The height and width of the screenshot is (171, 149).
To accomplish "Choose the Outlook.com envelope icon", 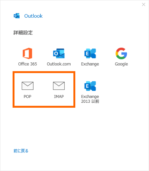I will pos(59,53).
